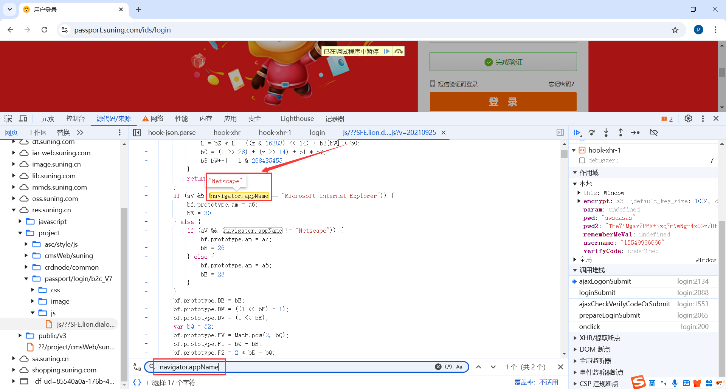Step over from the paused overlay
This screenshot has height=389, width=726.
point(399,51)
